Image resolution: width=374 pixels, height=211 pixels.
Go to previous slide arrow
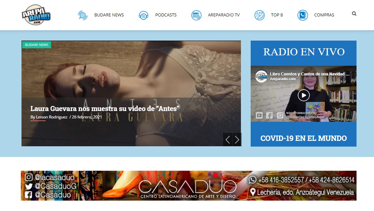(227, 140)
